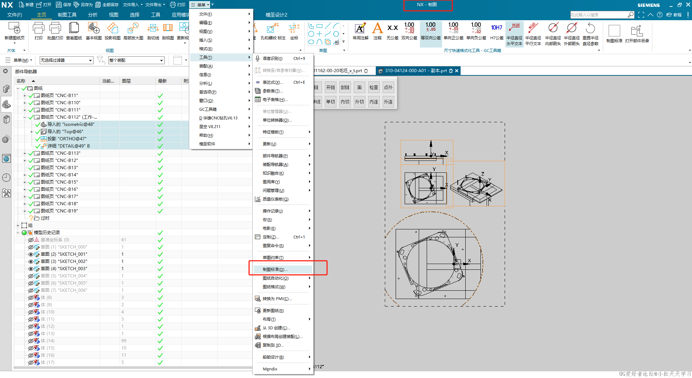
Task: Show hidden 体 (8) body
Action: click(31, 298)
